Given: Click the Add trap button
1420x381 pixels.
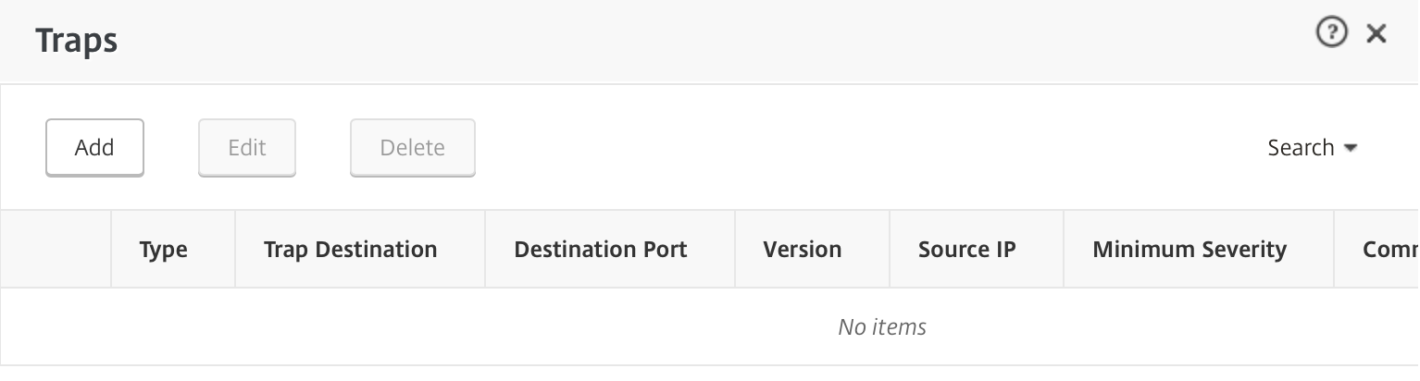Looking at the screenshot, I should tap(94, 147).
